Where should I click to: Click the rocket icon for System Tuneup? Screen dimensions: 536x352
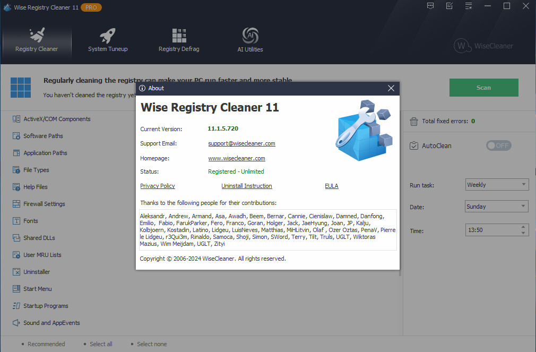click(107, 36)
